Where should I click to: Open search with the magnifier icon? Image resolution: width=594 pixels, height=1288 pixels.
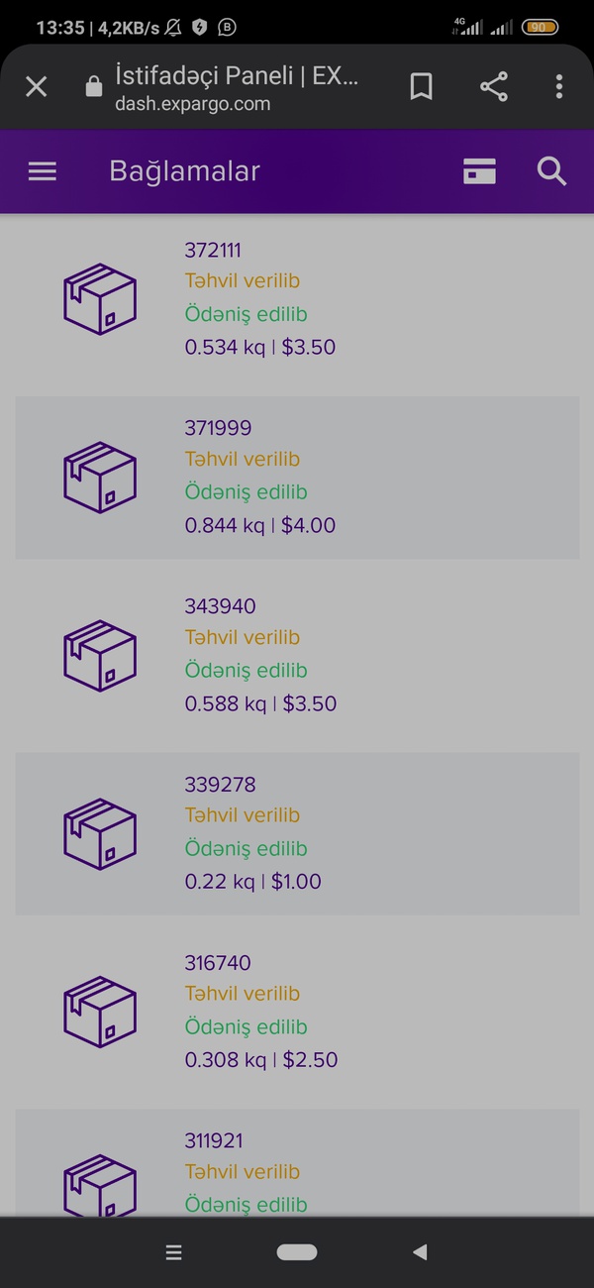pos(551,171)
